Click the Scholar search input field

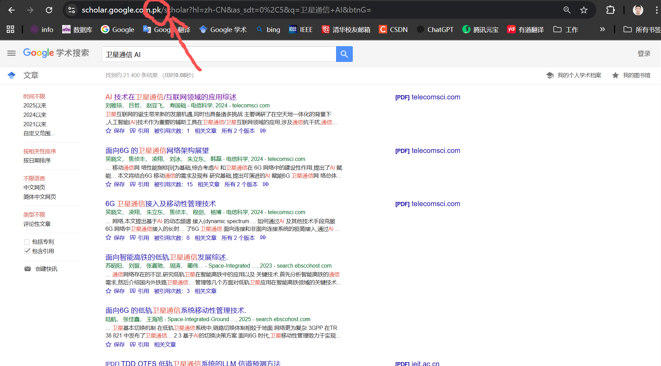(219, 54)
